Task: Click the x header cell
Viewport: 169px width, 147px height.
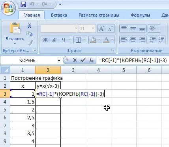Action: click(x=23, y=86)
